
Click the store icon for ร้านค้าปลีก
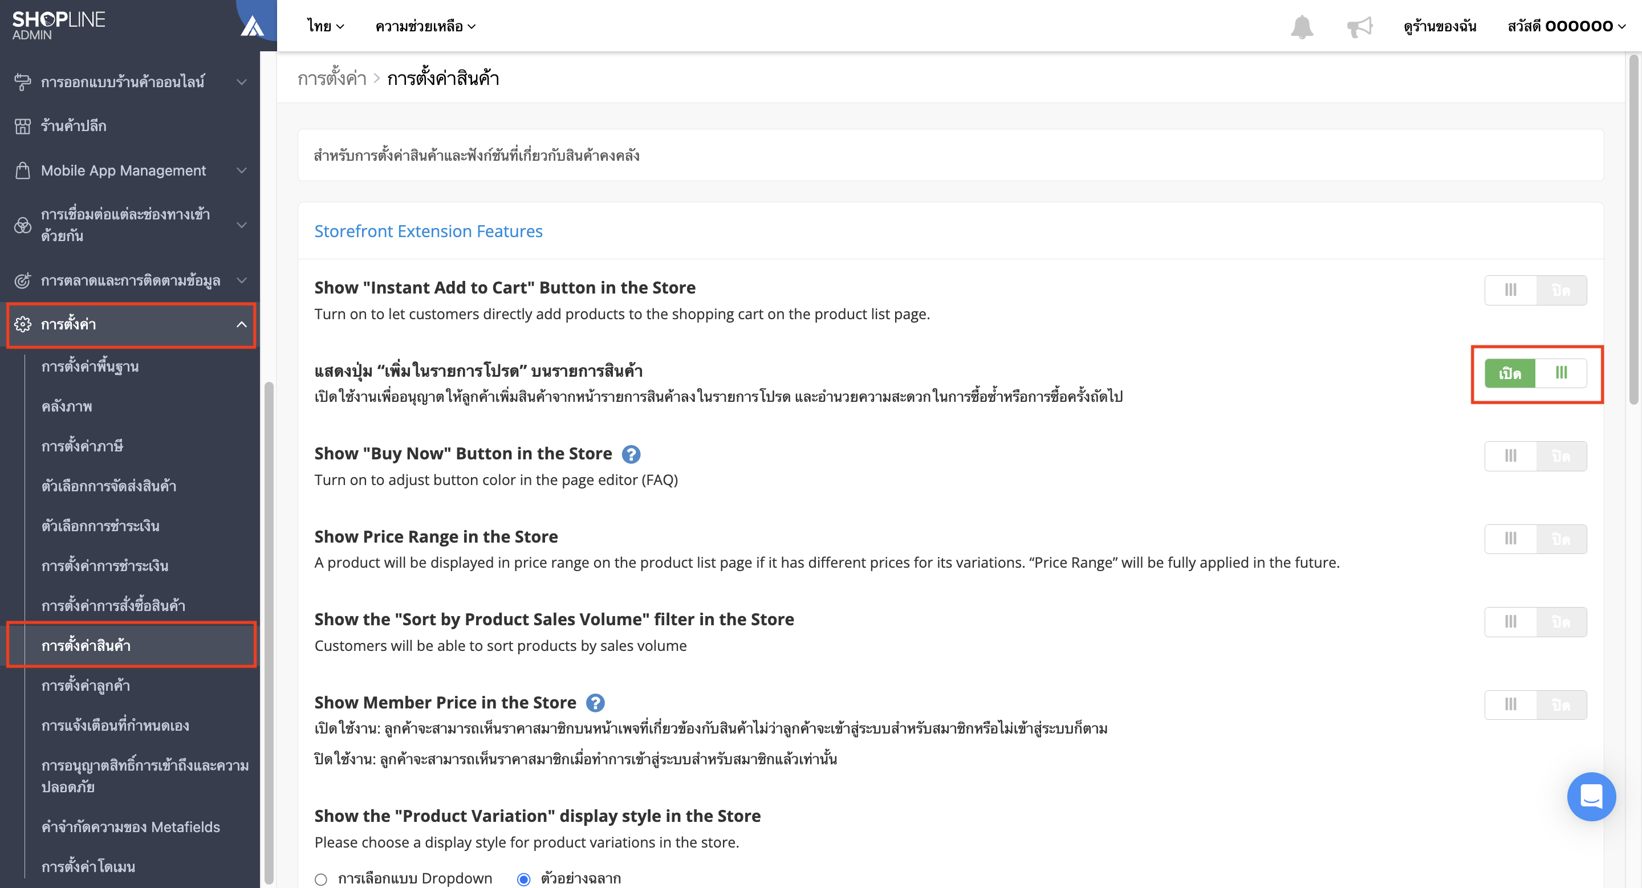(x=23, y=125)
